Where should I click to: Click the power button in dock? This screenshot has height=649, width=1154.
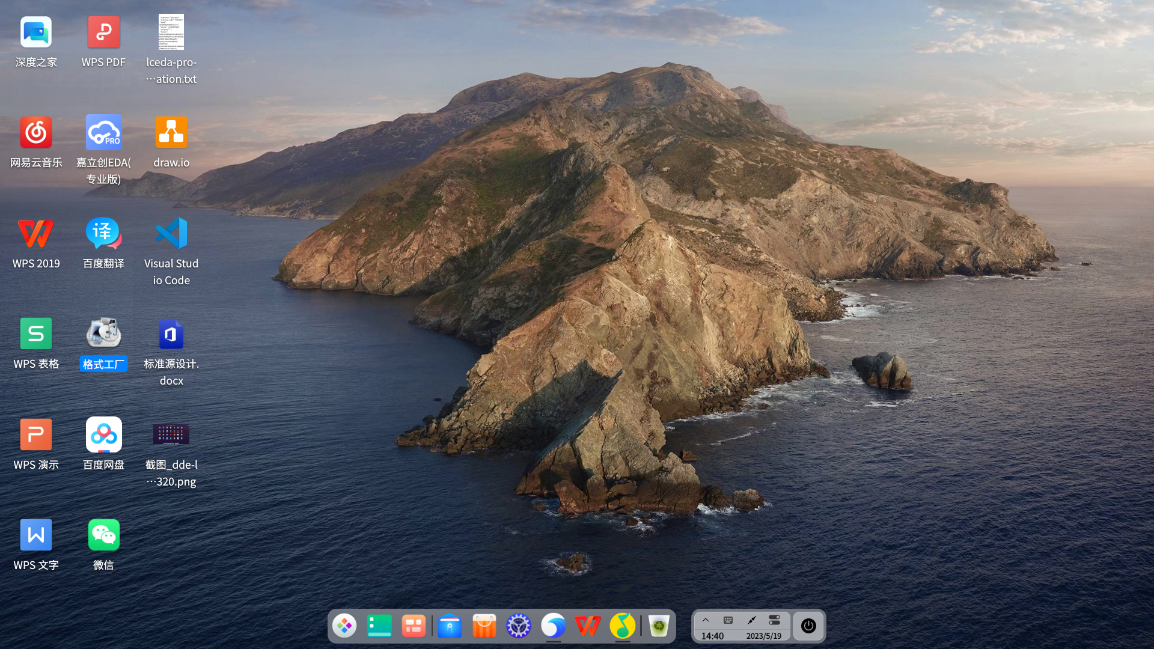(808, 626)
